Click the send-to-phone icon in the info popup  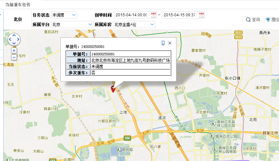pyautogui.click(x=163, y=43)
